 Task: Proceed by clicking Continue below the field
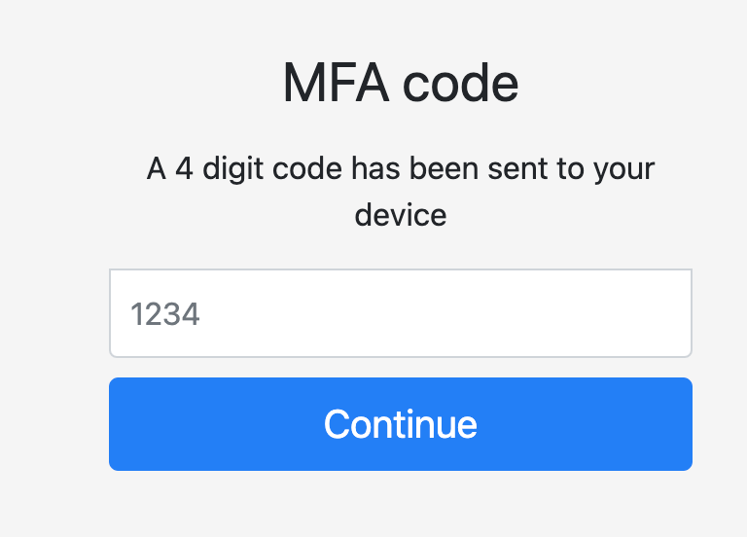click(x=400, y=424)
